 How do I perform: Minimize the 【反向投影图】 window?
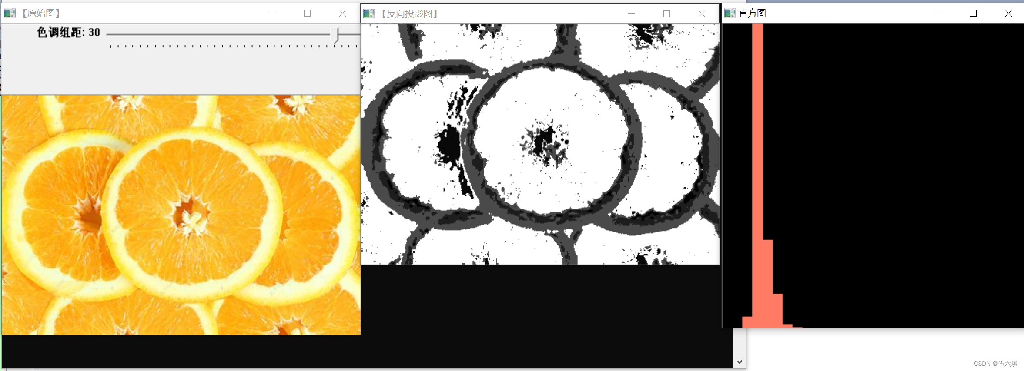tap(632, 14)
